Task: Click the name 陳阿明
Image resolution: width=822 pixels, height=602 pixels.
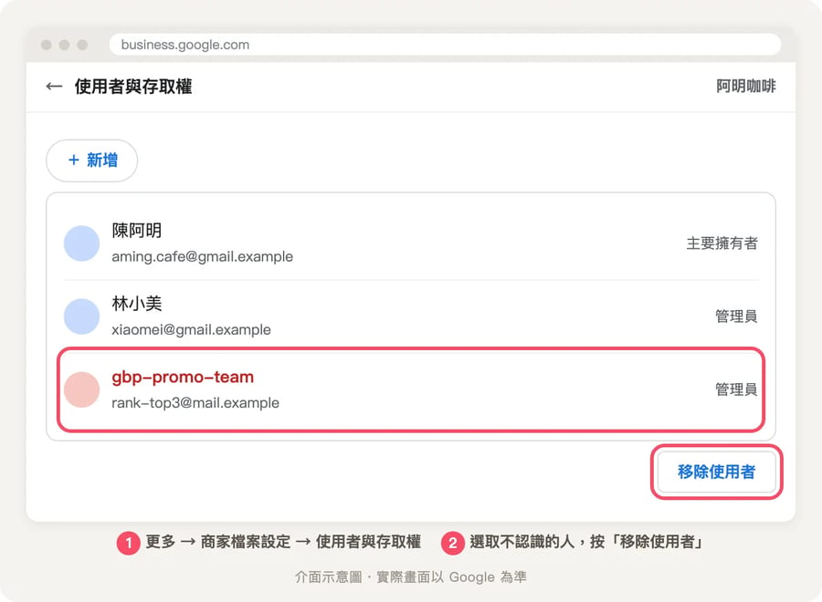Action: pyautogui.click(x=137, y=231)
